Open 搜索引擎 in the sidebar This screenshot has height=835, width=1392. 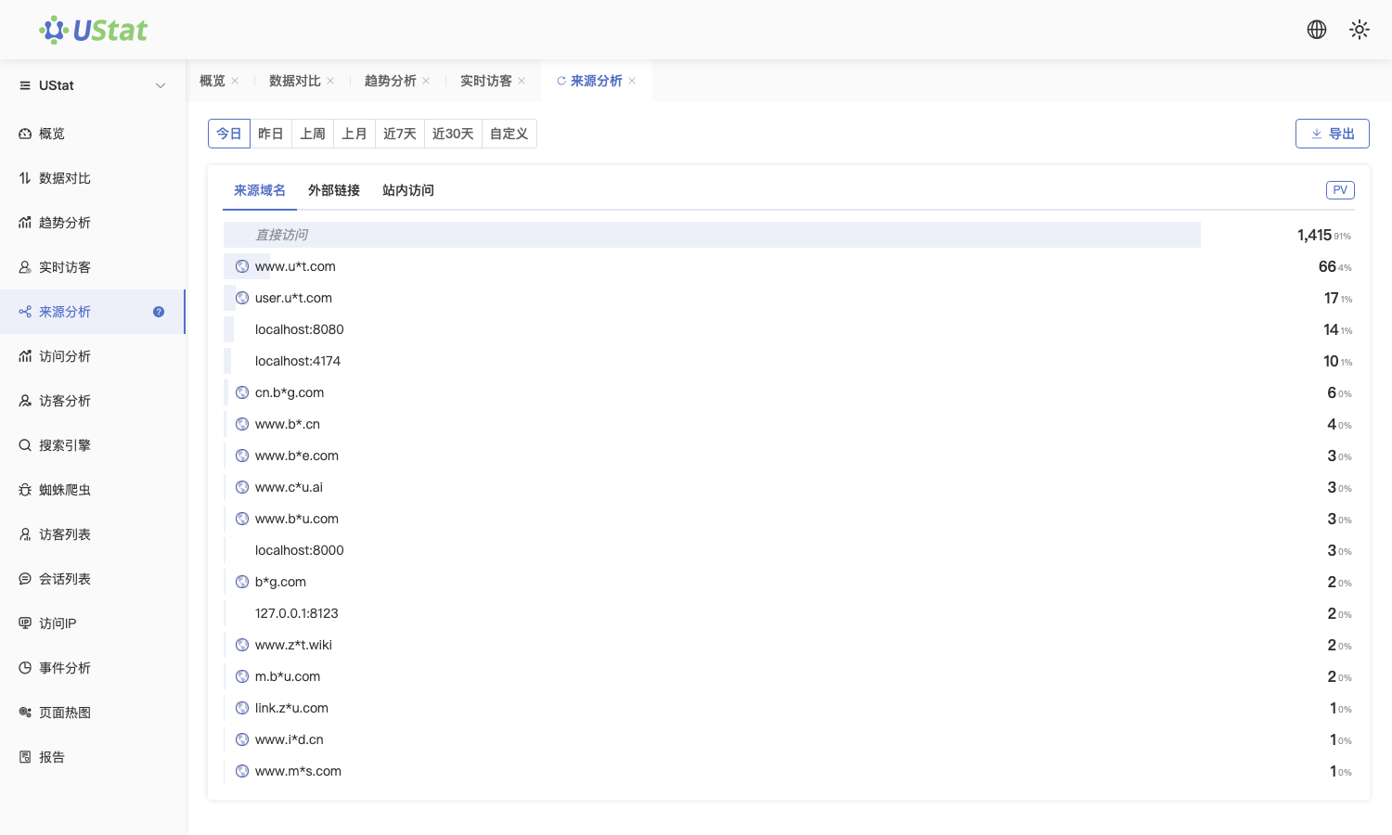point(93,445)
